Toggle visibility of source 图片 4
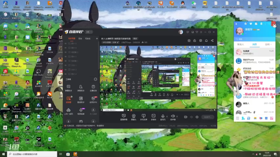The width and height of the screenshot is (280, 157). [65, 74]
